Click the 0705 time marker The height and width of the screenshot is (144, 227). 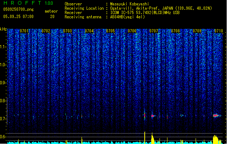[x=110, y=31]
